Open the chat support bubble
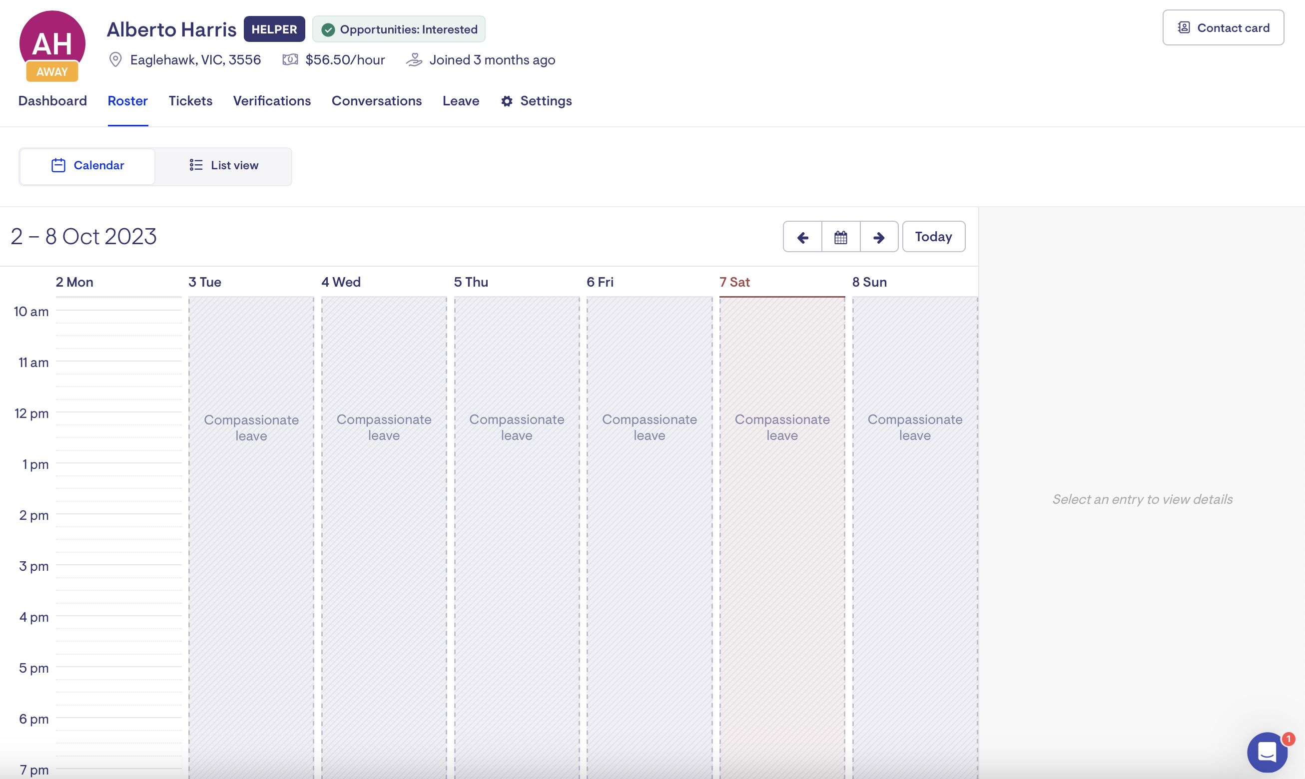 (x=1267, y=752)
